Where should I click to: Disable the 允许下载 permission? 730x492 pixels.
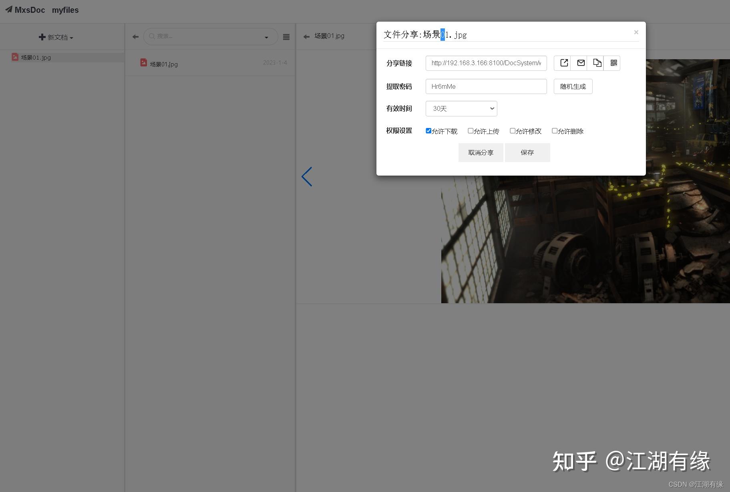(x=428, y=130)
